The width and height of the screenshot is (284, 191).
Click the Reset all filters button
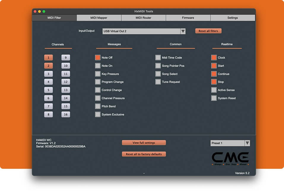(208, 31)
